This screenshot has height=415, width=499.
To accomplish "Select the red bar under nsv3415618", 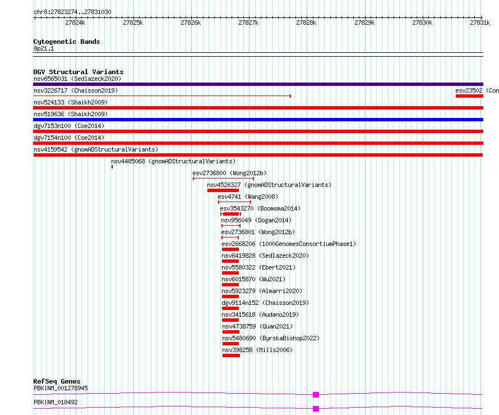I will pyautogui.click(x=230, y=320).
